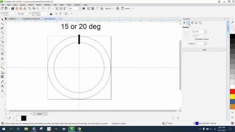Click the Save icon in toolbar
This screenshot has width=235, height=132.
(12, 8)
